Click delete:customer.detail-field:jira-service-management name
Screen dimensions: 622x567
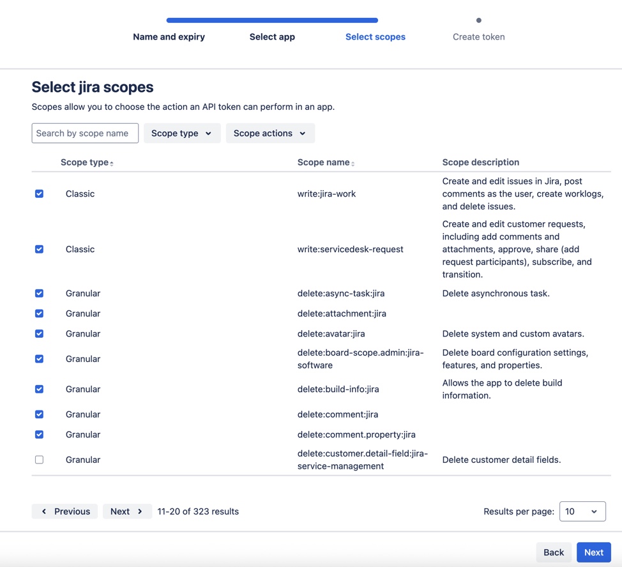tap(363, 460)
